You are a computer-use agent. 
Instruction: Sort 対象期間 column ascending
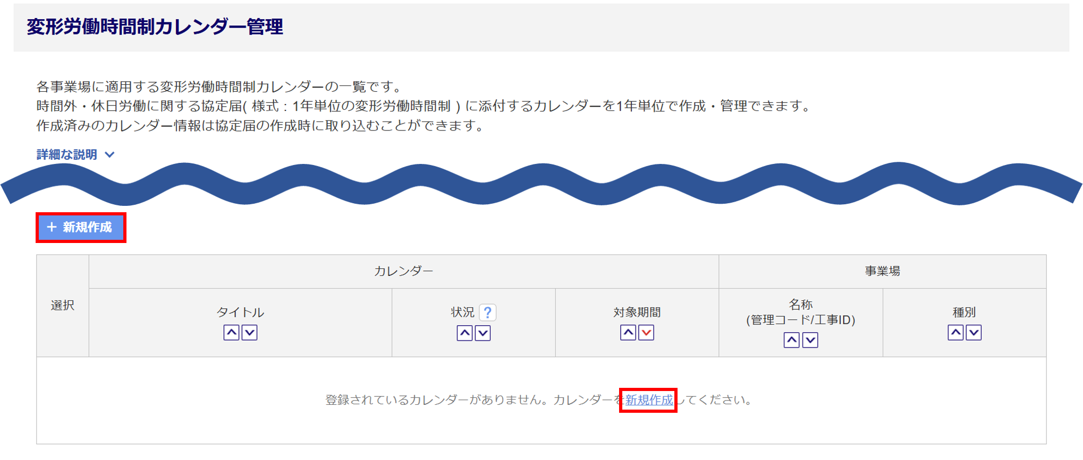[x=628, y=333]
